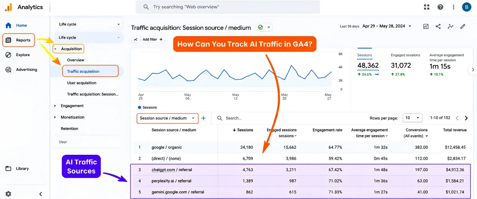Open the Retention report
477x199 pixels.
click(70, 129)
